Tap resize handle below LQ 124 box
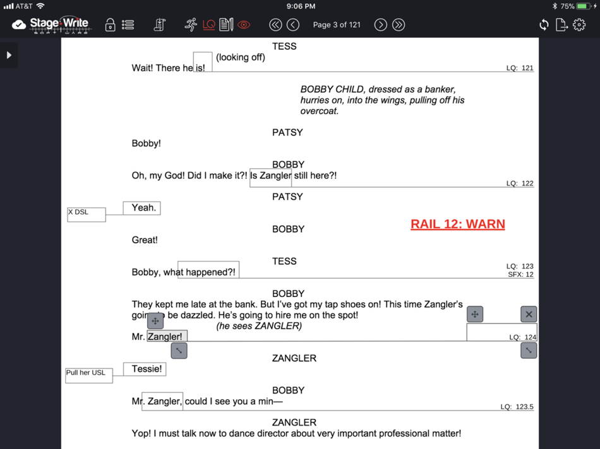This screenshot has width=600, height=449. click(529, 351)
